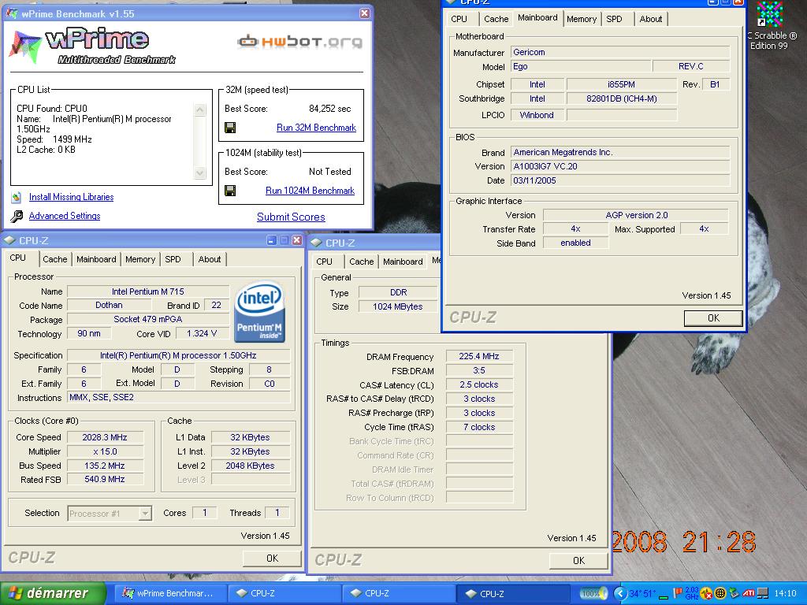Click the first CPU-Z taskbar button

(284, 593)
